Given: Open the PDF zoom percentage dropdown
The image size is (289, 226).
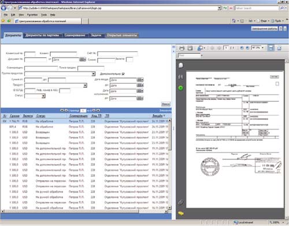Looking at the screenshot, I should coord(263,48).
